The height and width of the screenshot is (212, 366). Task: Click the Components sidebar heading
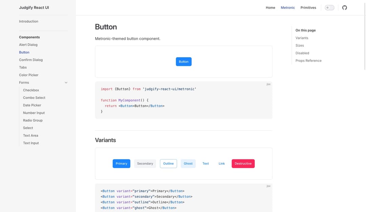click(29, 37)
